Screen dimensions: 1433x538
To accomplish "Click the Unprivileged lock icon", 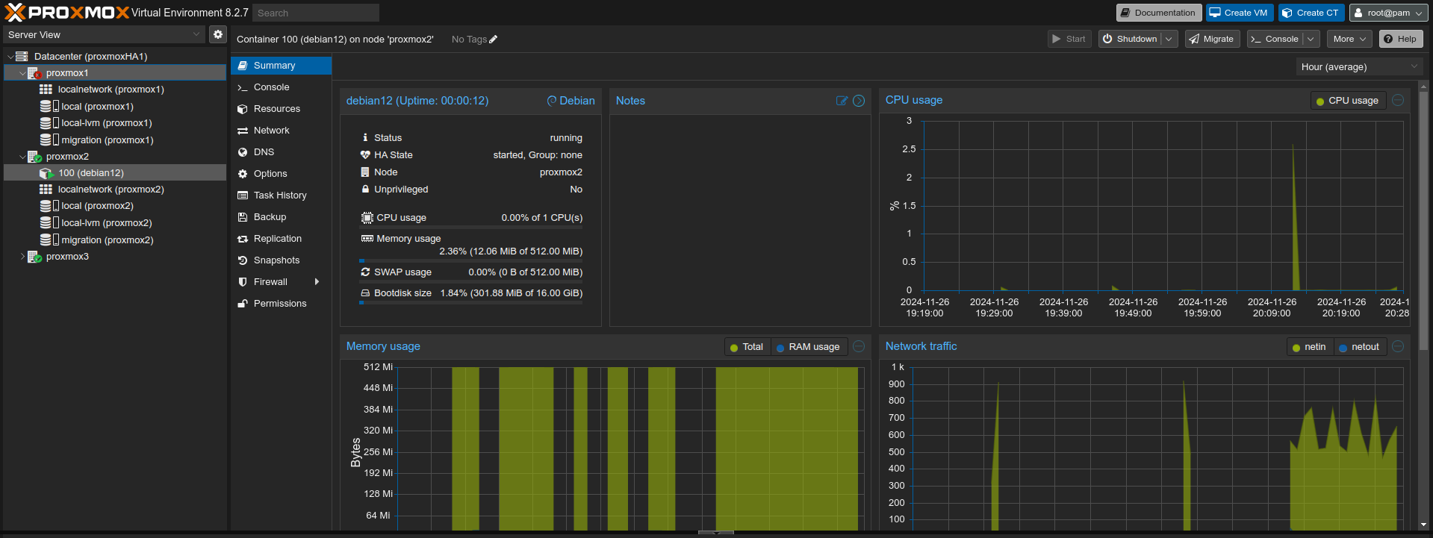I will [x=365, y=190].
